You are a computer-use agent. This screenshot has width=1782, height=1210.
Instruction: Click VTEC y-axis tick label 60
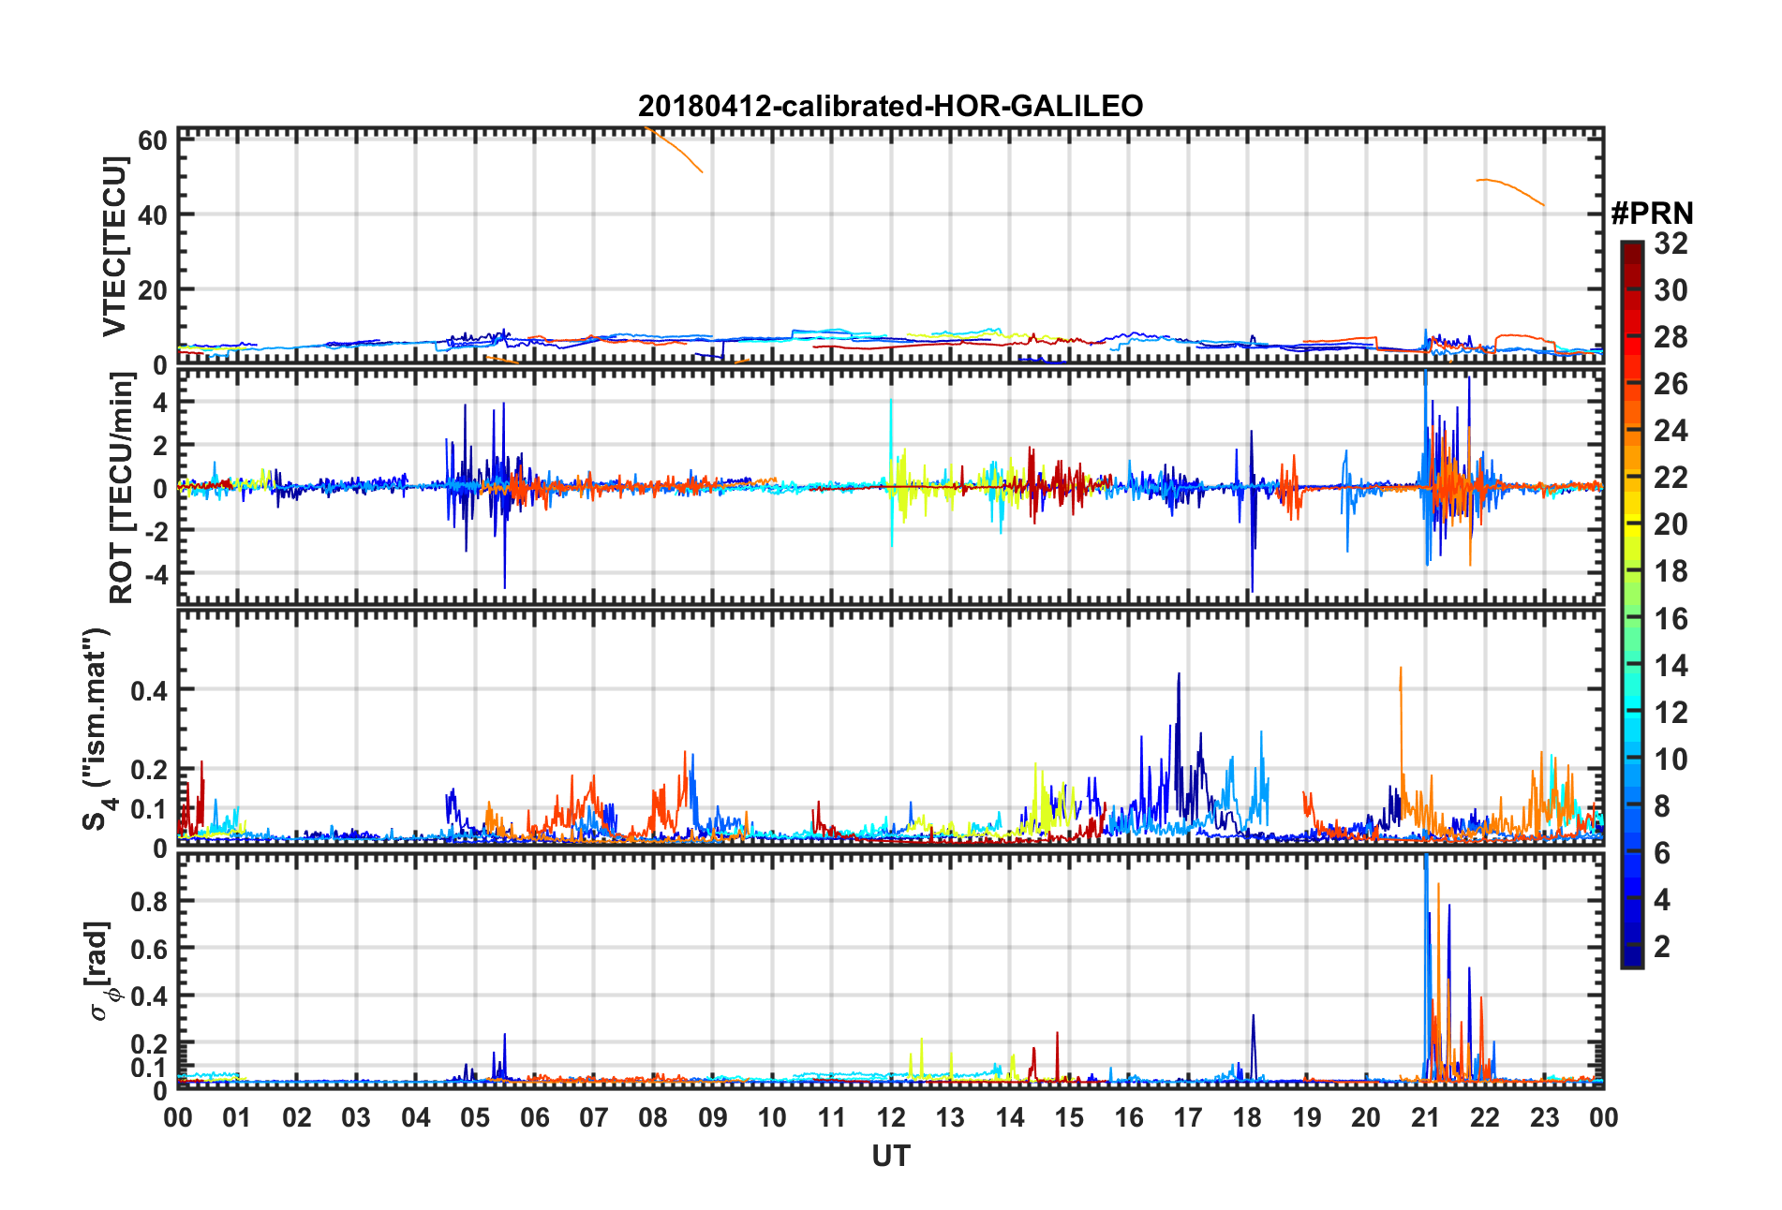point(152,140)
